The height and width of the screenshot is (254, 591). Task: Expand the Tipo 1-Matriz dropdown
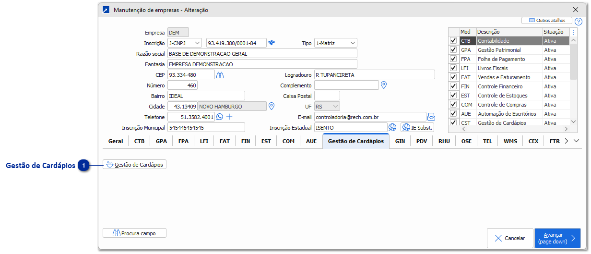coord(335,43)
